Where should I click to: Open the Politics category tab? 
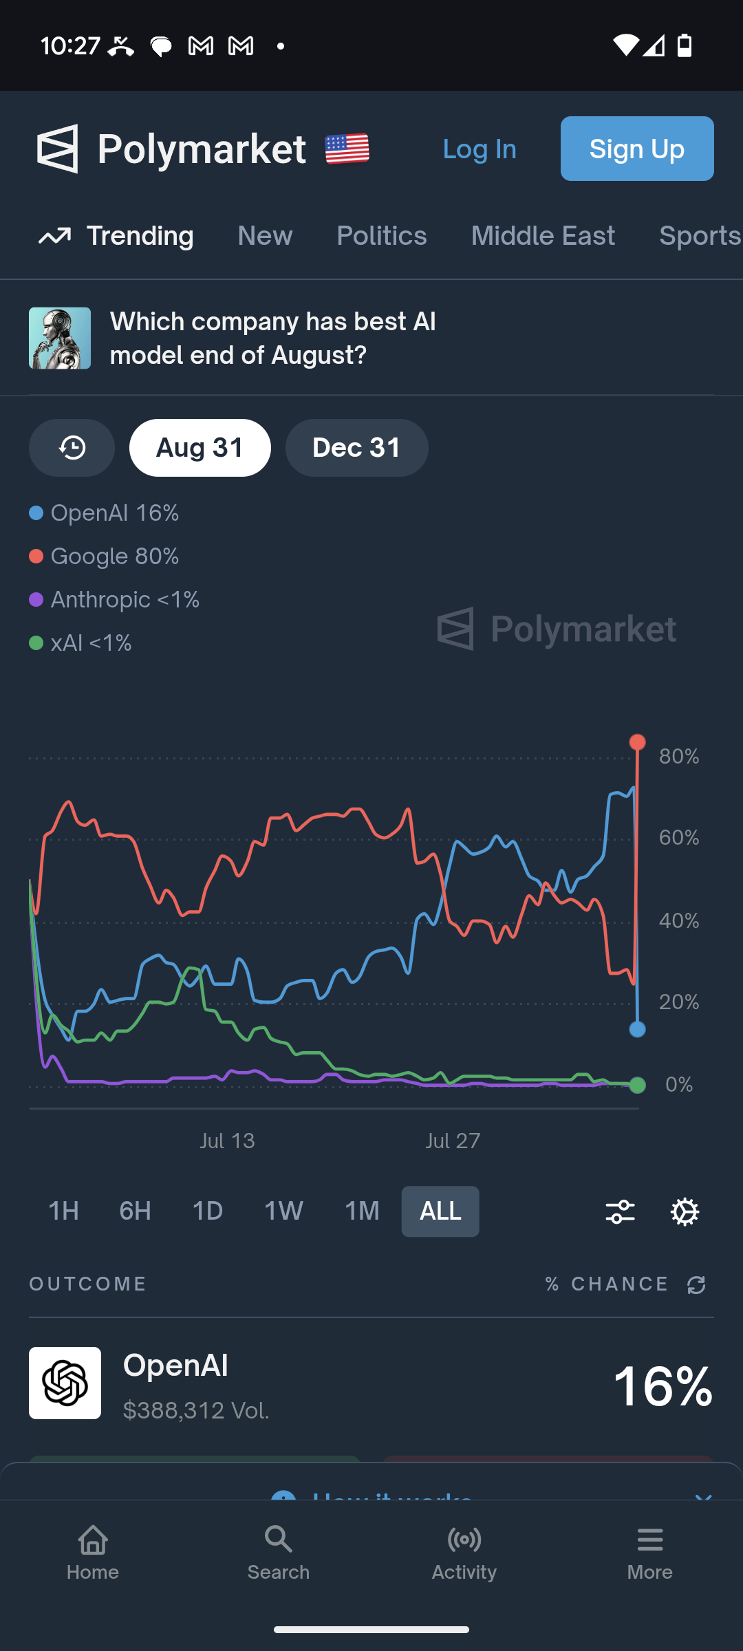click(382, 236)
